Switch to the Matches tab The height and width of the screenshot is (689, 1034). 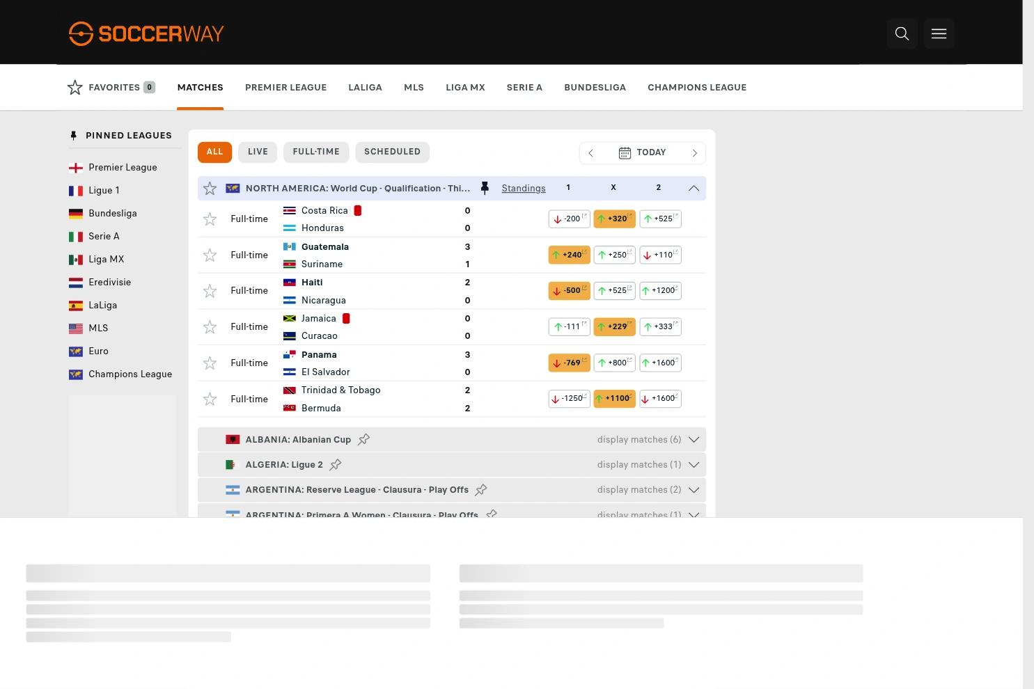pos(200,87)
